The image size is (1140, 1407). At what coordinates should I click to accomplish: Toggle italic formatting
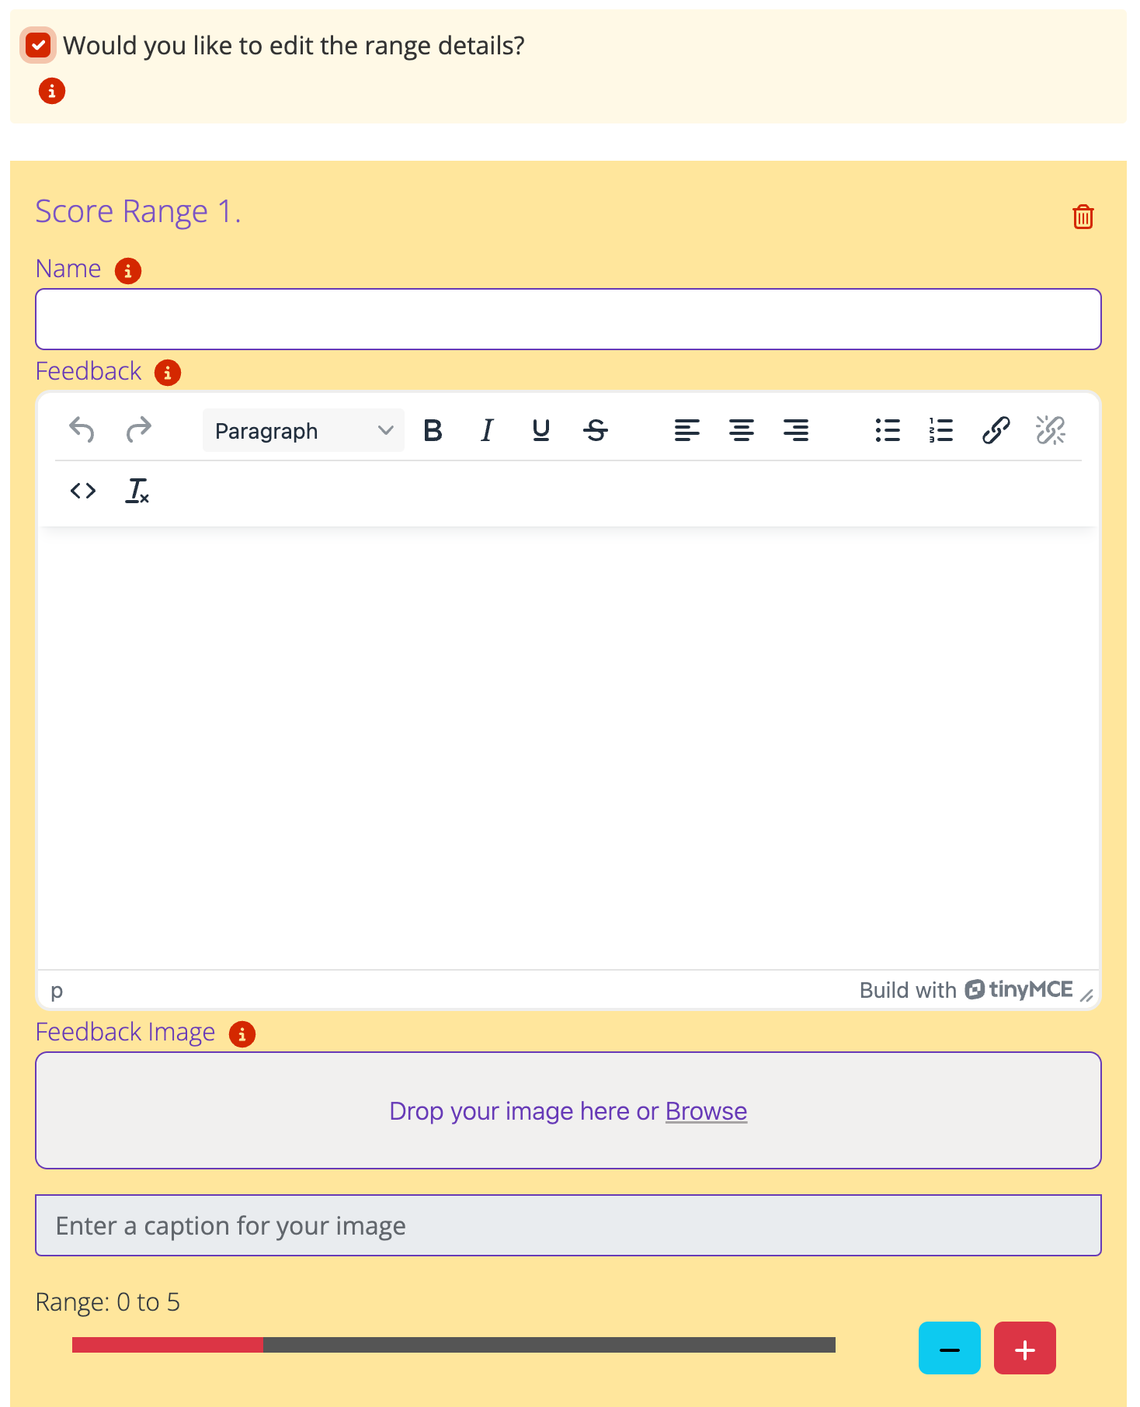(487, 429)
